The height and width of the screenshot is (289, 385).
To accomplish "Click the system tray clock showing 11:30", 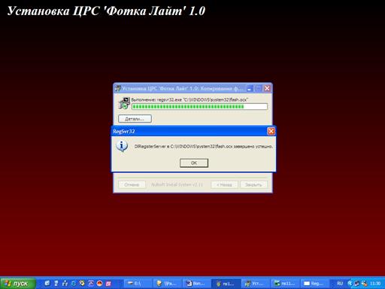I will (x=375, y=284).
